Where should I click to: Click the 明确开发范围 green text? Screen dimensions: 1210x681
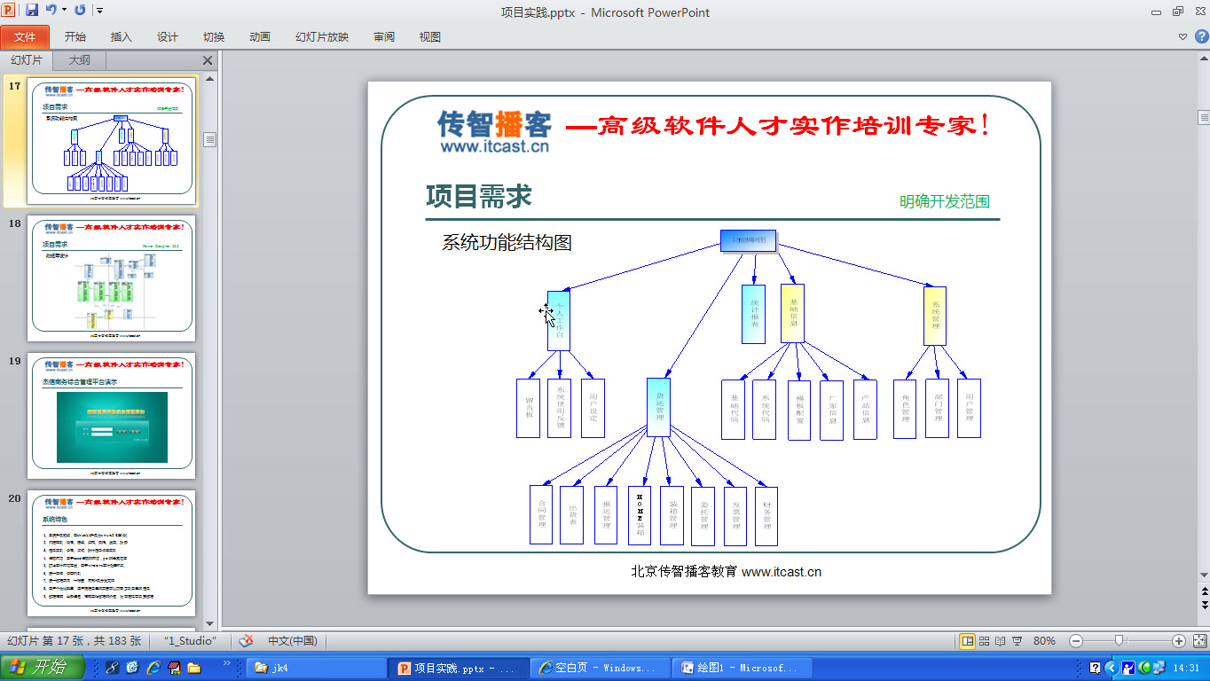[x=944, y=201]
